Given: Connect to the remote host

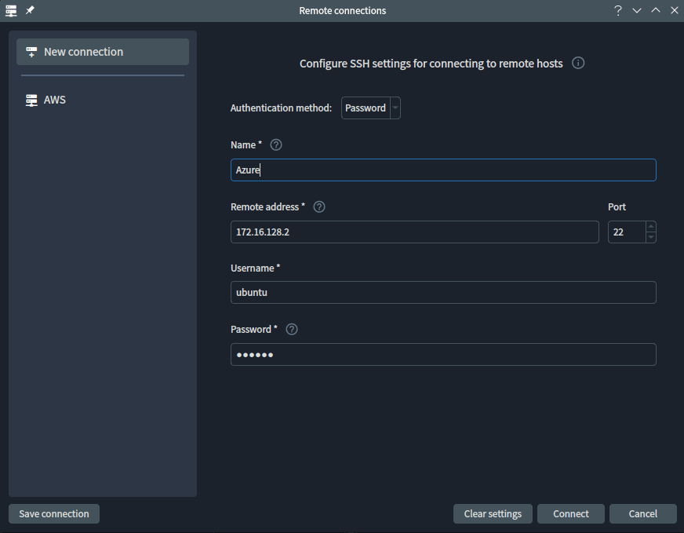Looking at the screenshot, I should click(x=570, y=513).
